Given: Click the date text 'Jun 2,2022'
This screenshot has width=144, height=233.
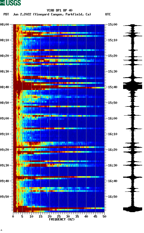Looking at the screenshot, I should 22,14.
